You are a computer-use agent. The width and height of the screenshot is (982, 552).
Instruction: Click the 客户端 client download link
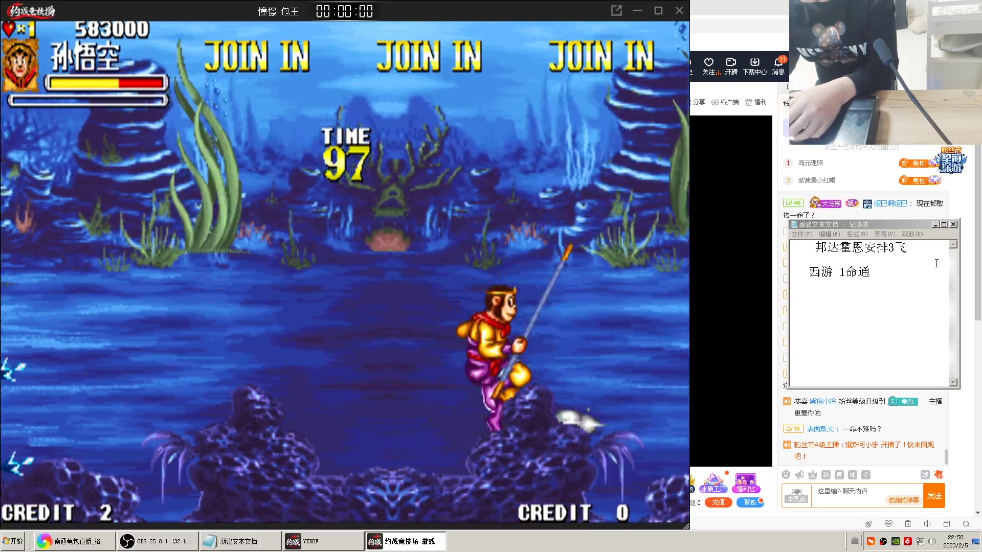(725, 102)
